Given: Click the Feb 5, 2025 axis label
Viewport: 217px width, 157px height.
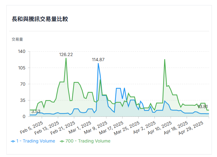Looking at the screenshot, I should click(31, 127).
